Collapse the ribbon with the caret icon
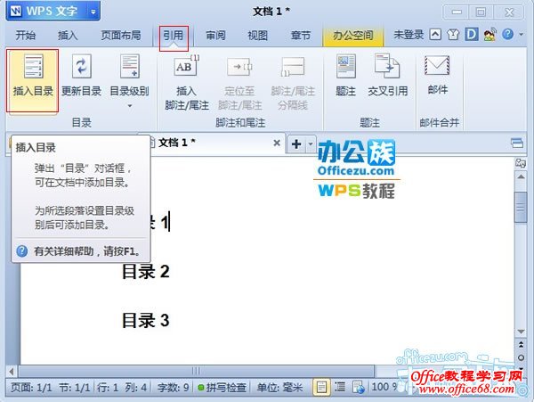 tap(435, 35)
